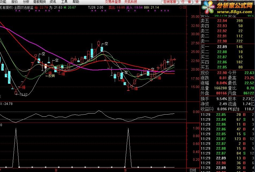Click the BBI: 21.14 indicator value
This screenshot has height=172, width=255.
(x=151, y=8)
